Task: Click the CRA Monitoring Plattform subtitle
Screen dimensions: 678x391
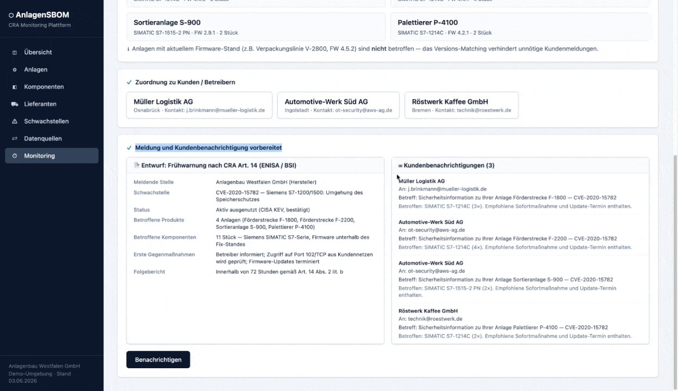Action: point(40,26)
